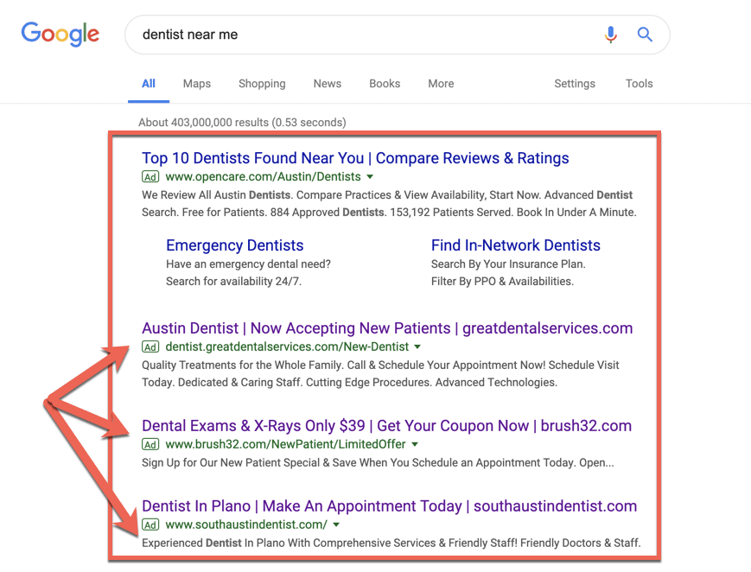751x572 pixels.
Task: Click 'About 403,000,000 results' text
Action: [242, 123]
